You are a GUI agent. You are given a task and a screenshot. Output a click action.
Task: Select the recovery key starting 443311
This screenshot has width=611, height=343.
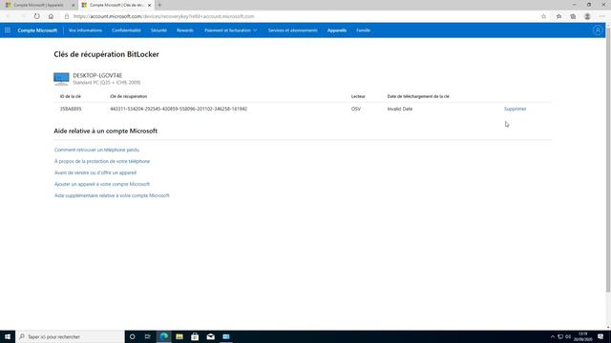(179, 109)
